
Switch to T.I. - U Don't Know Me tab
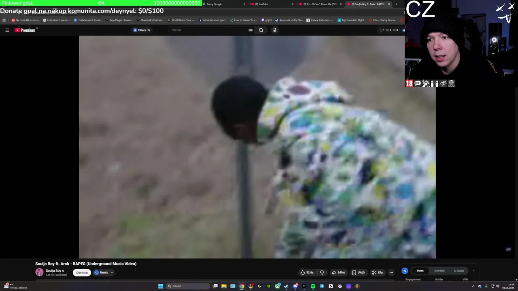point(320,4)
